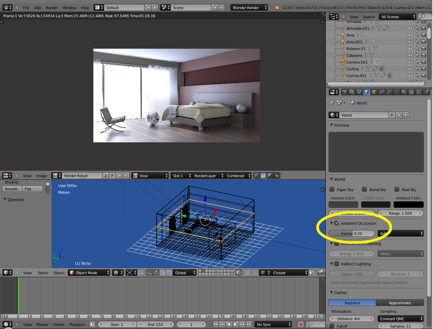Enable the Paper Sky checkbox
Screen dimensions: 433x329
click(332, 189)
